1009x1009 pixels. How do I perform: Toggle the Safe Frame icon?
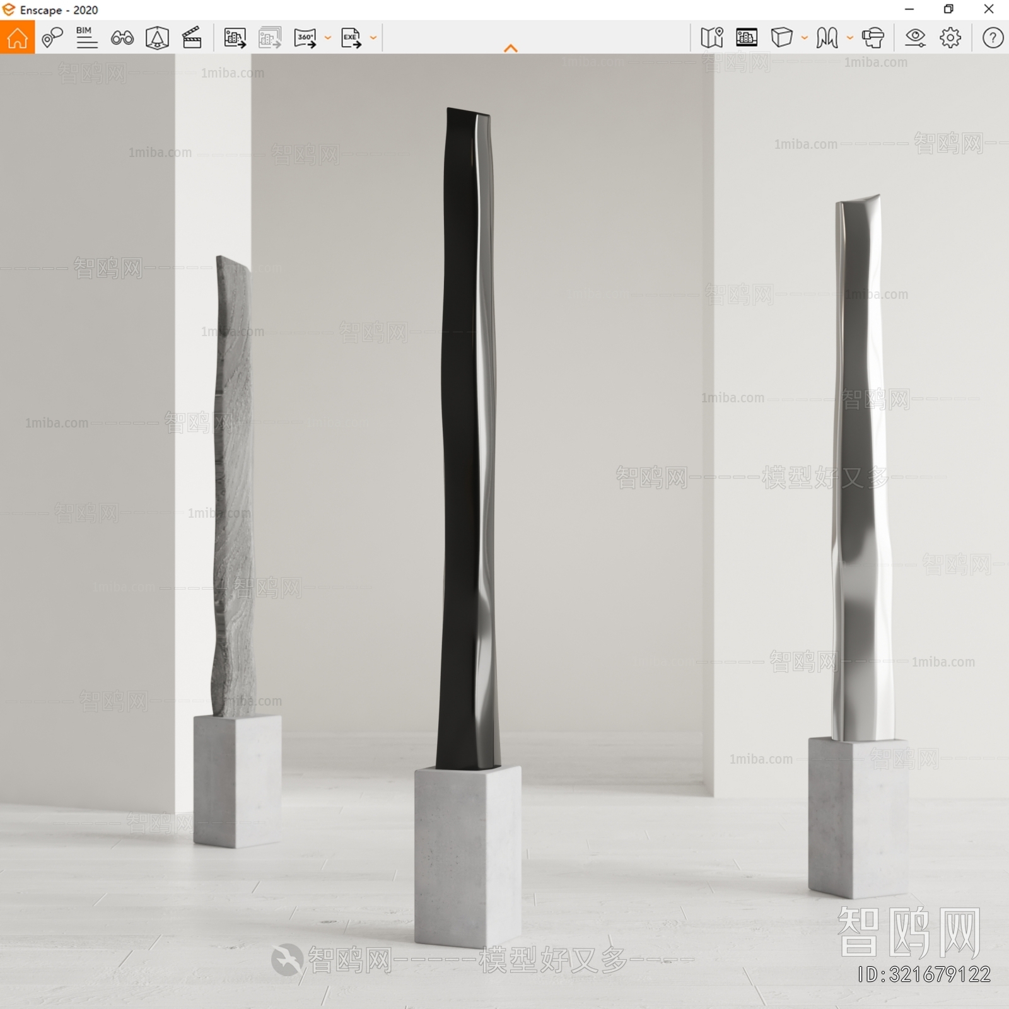[157, 38]
